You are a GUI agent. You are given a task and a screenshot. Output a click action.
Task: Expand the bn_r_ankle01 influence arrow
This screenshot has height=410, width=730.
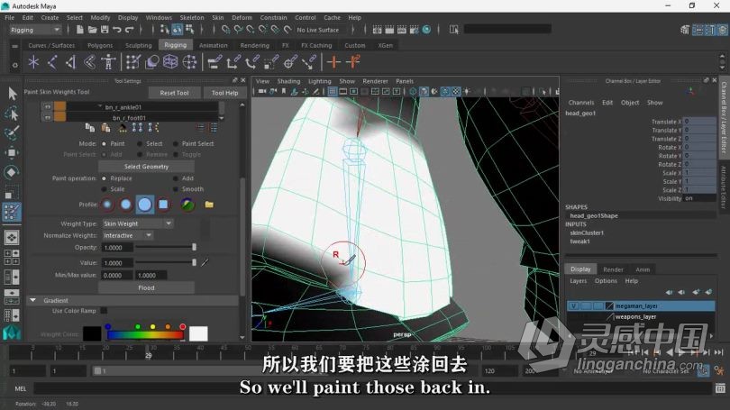click(x=100, y=106)
